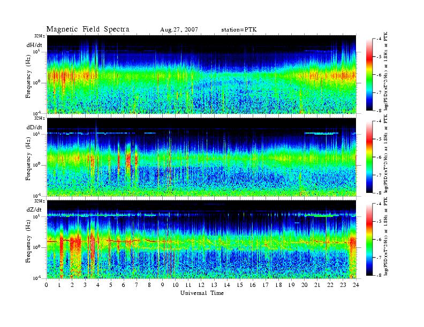Click the log(PSD) label beside dD/dt color bar
Image resolution: width=424 pixels, height=327 pixels.
point(386,153)
